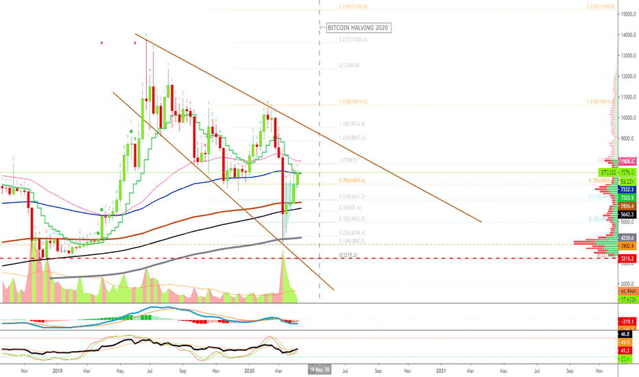The image size is (639, 377).
Task: Click the 7376.0 current price tag
Action: [627, 173]
